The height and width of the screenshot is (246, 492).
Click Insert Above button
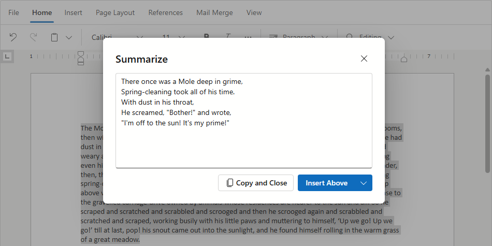(x=326, y=183)
